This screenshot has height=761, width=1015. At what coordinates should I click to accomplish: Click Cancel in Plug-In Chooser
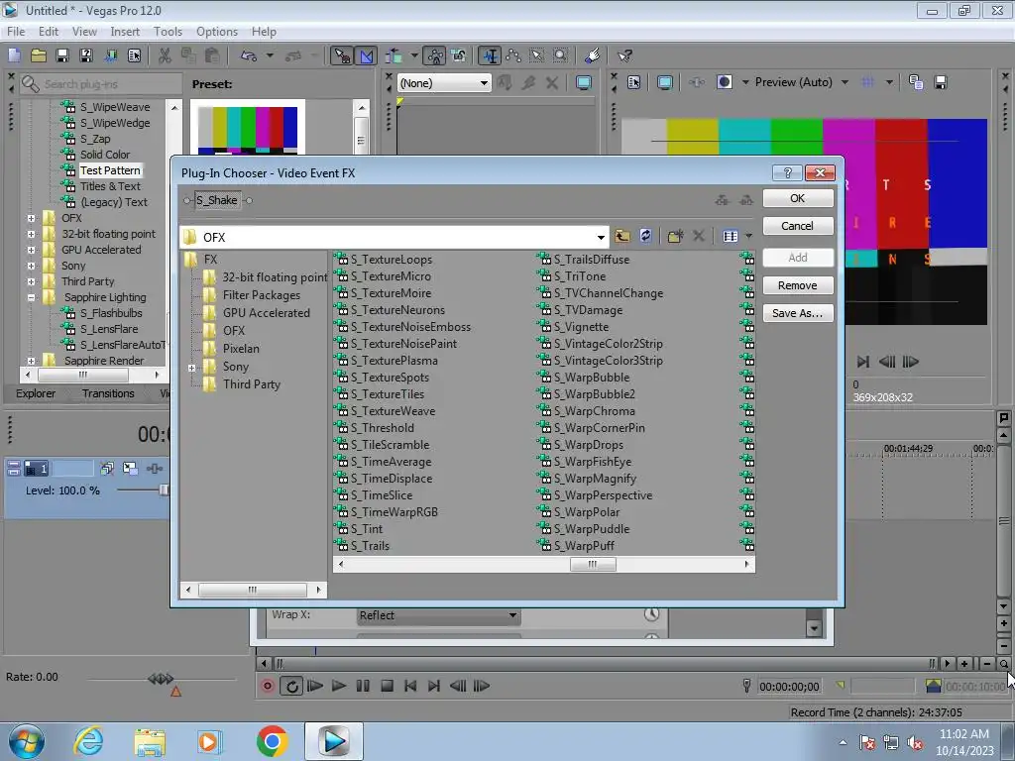[798, 226]
